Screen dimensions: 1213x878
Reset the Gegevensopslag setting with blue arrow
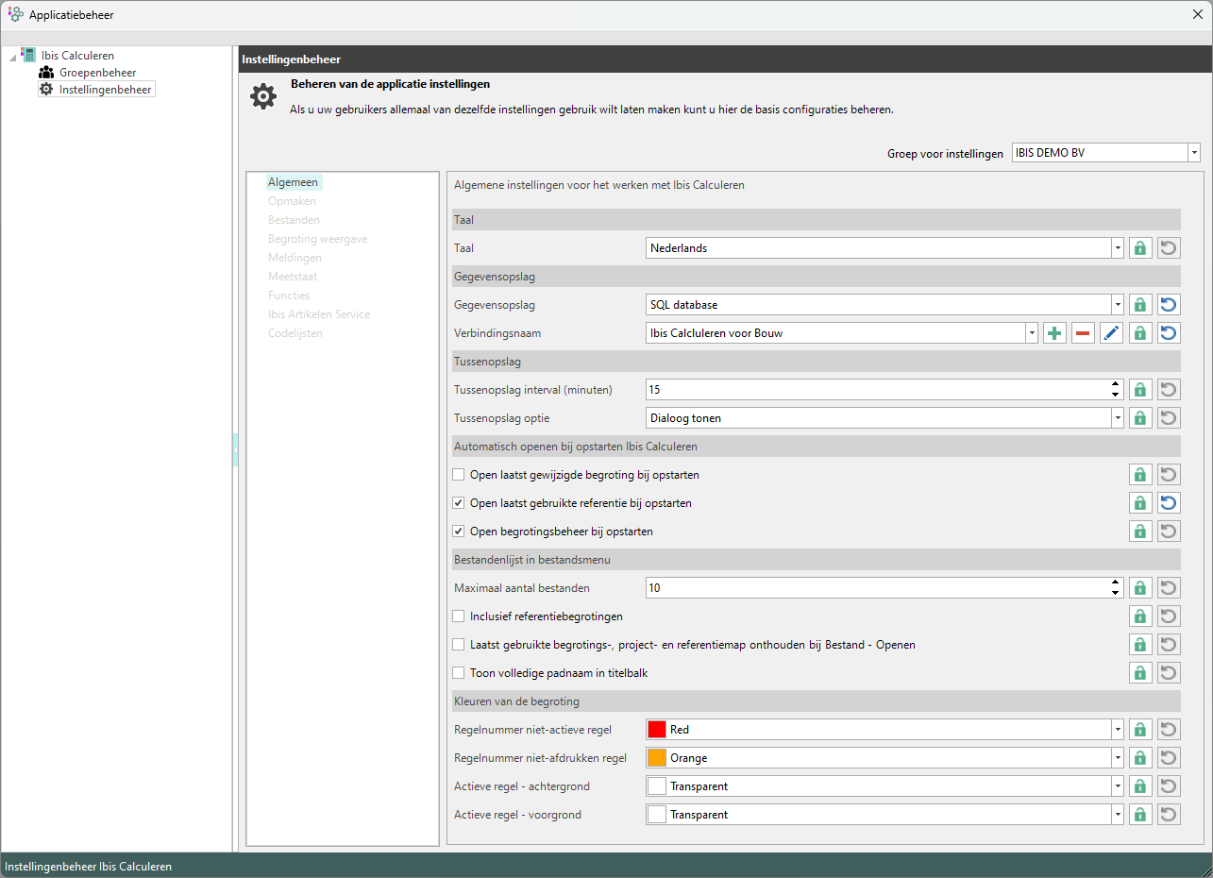pyautogui.click(x=1169, y=305)
